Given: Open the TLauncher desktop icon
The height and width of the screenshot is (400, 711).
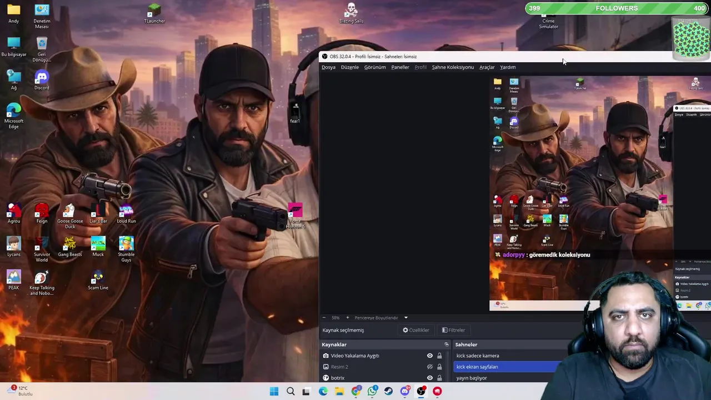Looking at the screenshot, I should 154,14.
